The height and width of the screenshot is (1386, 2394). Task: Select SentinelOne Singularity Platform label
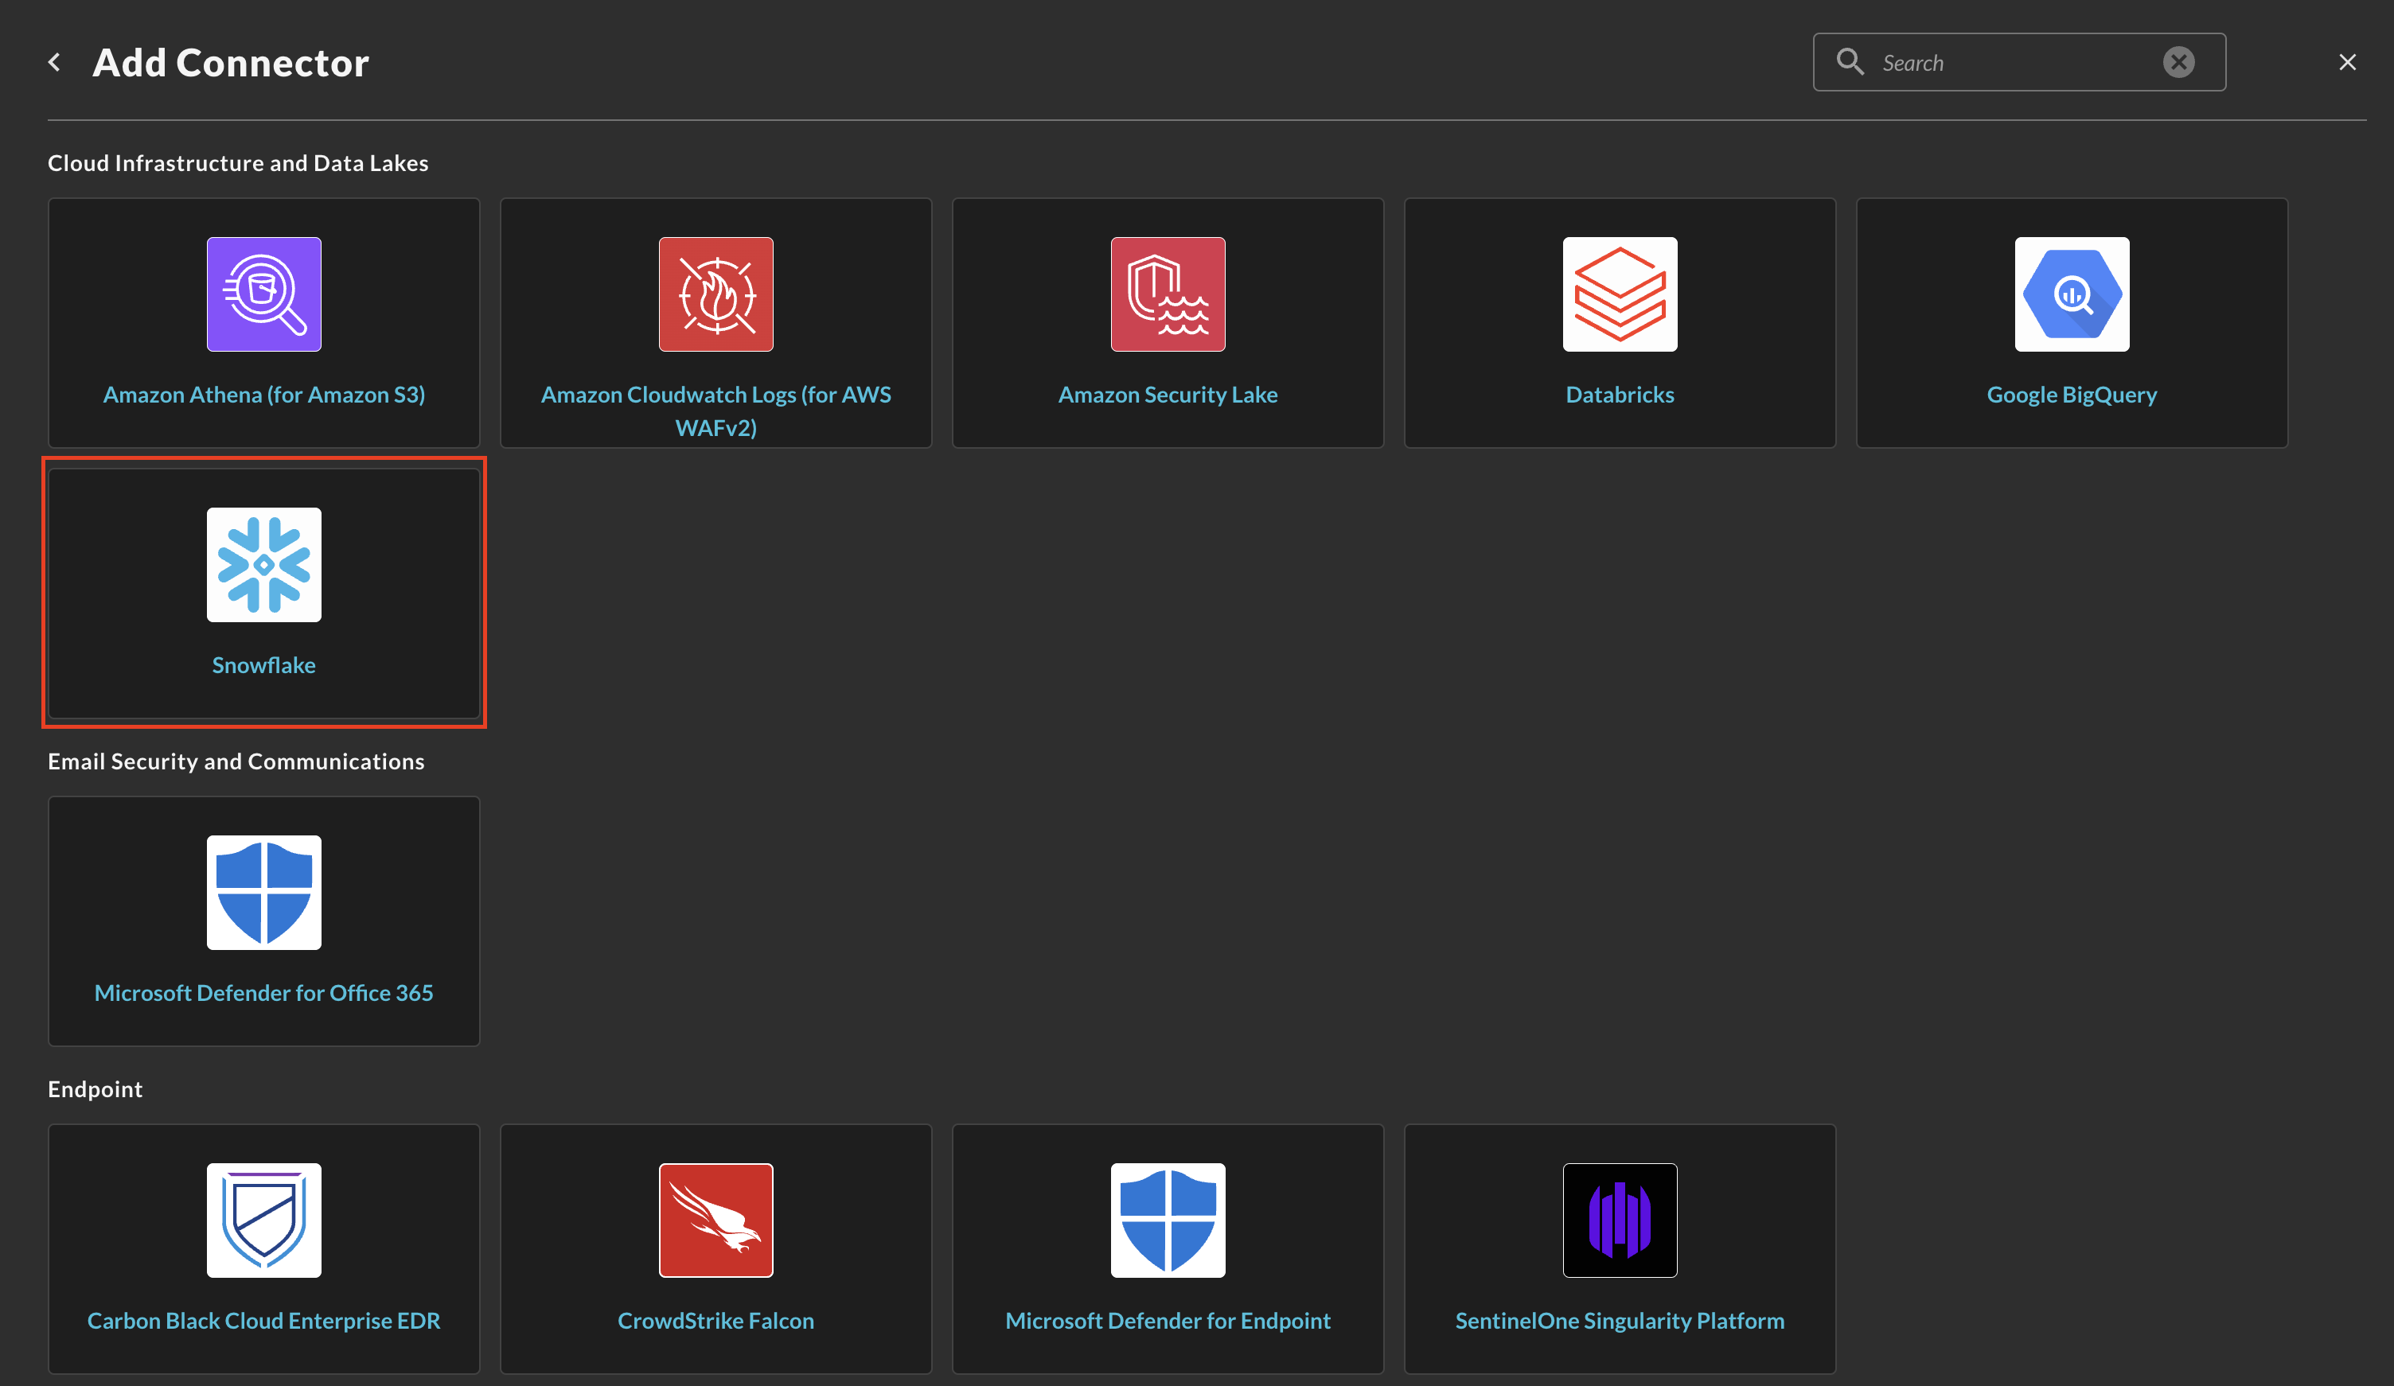1620,1322
